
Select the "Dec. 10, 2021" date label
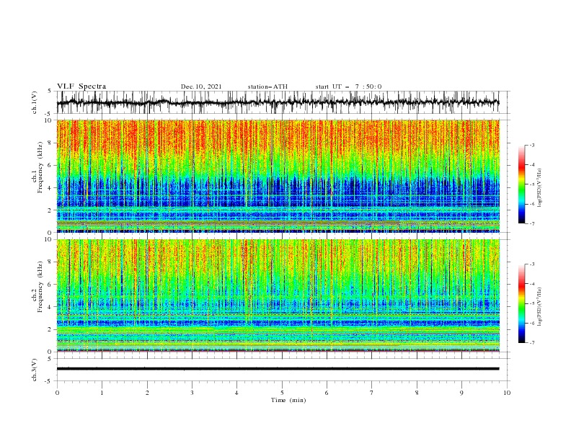click(201, 86)
